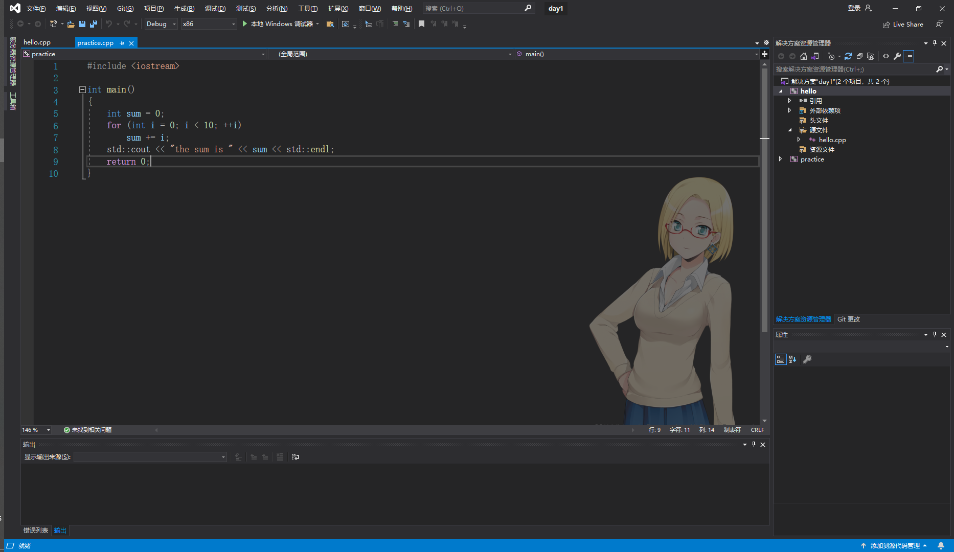The width and height of the screenshot is (954, 552).
Task: Open the 工具(T) menu
Action: click(x=308, y=9)
